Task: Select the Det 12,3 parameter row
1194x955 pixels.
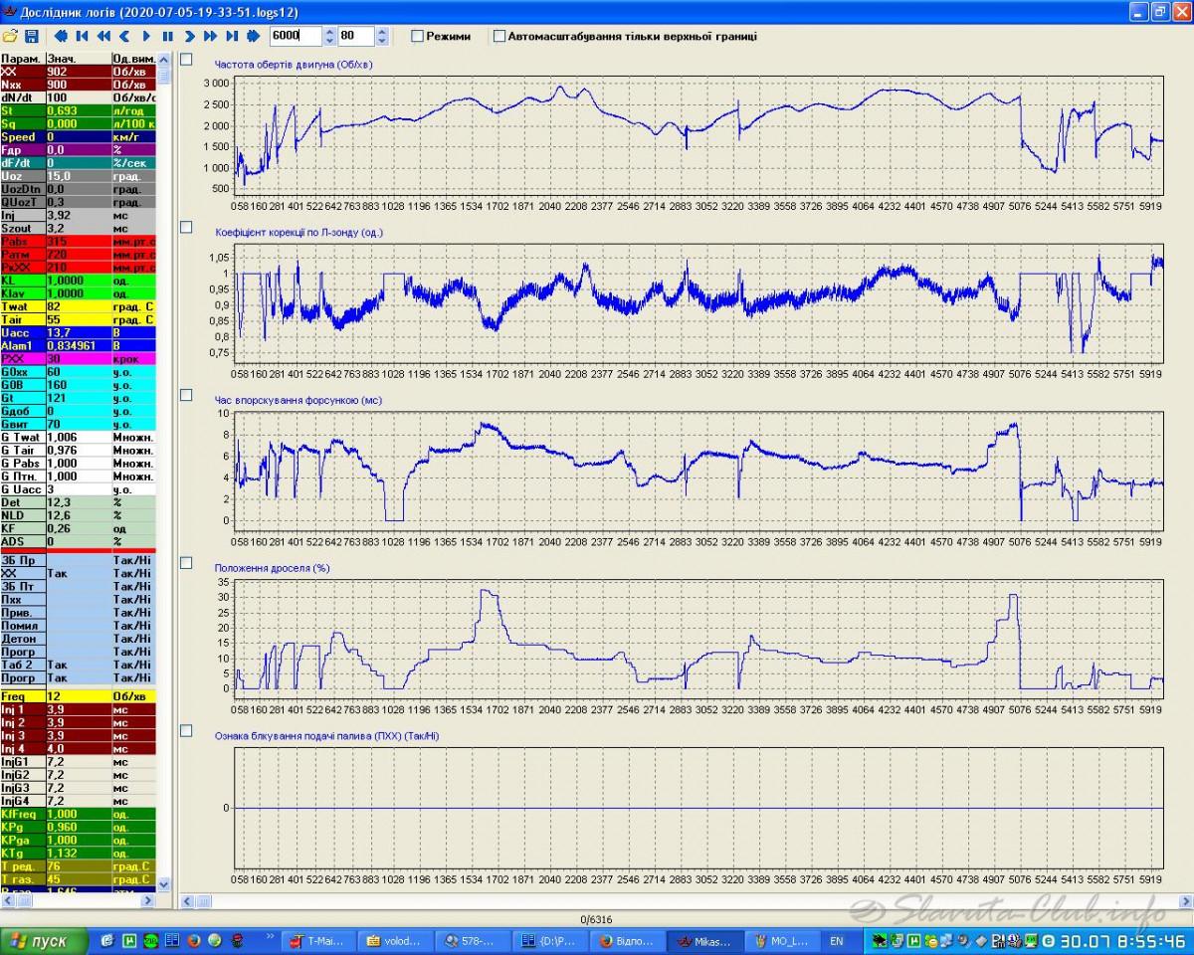Action: [x=79, y=502]
